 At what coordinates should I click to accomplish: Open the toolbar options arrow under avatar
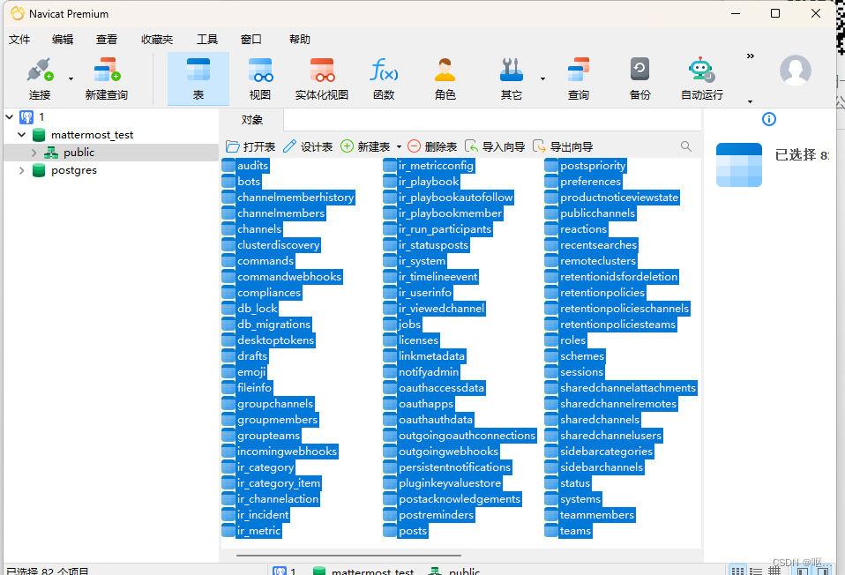(x=750, y=101)
